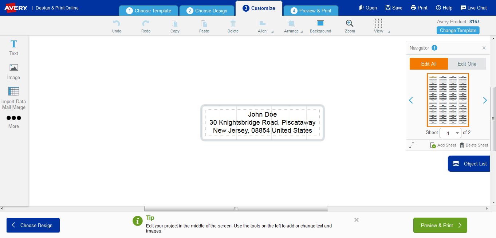Image resolution: width=496 pixels, height=238 pixels.
Task: Switch to Edit One mode
Action: (467, 63)
